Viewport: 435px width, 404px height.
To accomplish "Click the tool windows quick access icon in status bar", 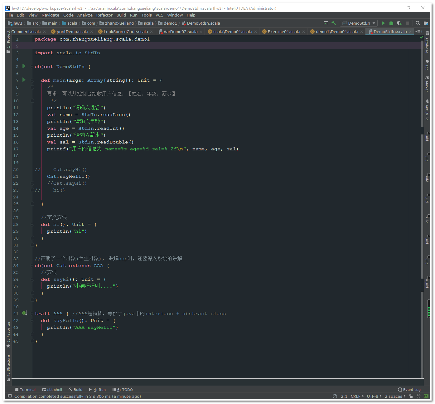I will (x=10, y=396).
